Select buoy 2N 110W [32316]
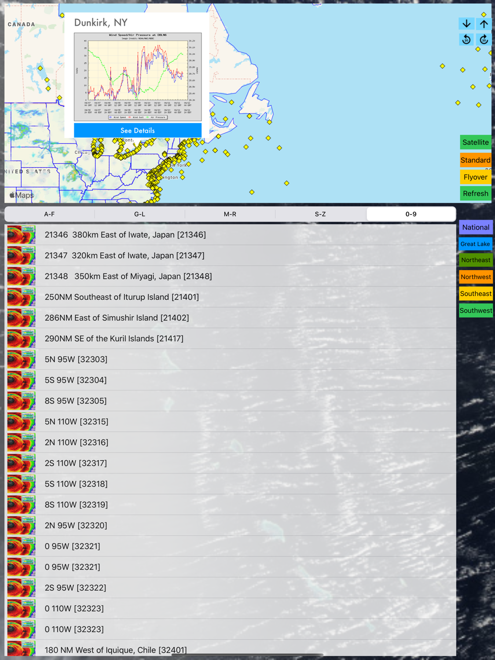495x660 pixels. point(231,443)
